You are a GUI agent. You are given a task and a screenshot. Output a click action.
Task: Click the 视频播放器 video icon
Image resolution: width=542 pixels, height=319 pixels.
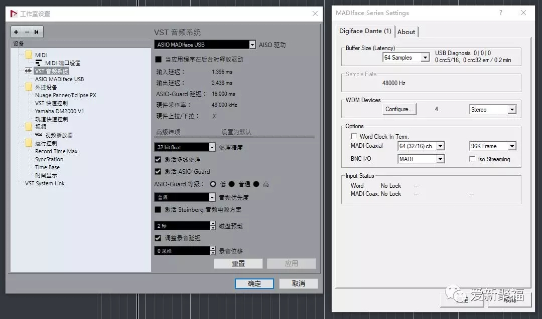[x=39, y=135]
